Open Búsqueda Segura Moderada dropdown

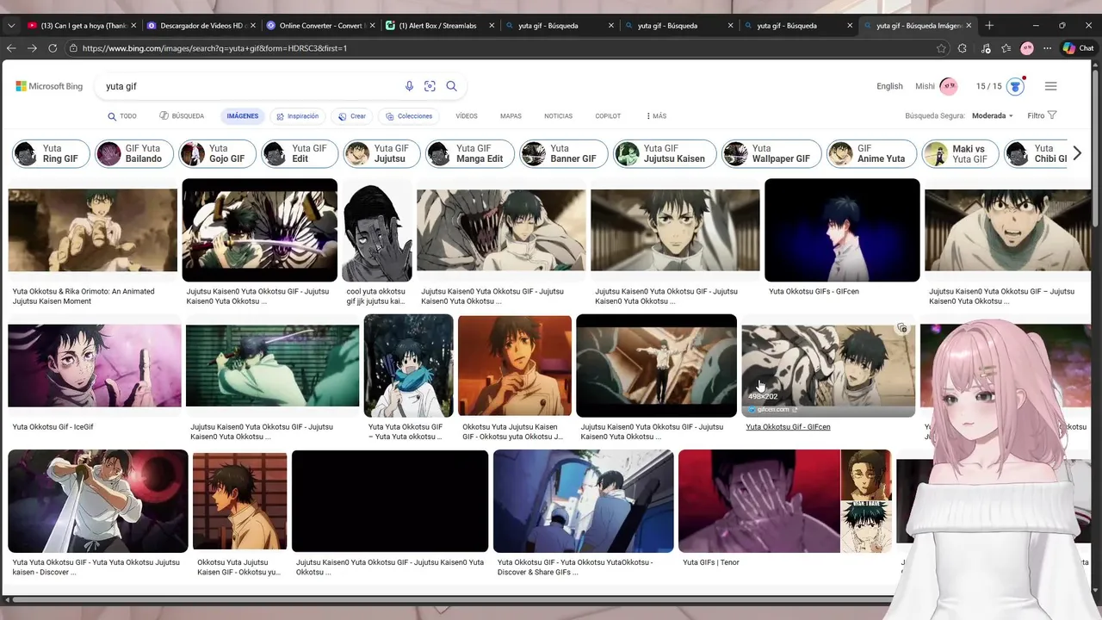point(993,115)
